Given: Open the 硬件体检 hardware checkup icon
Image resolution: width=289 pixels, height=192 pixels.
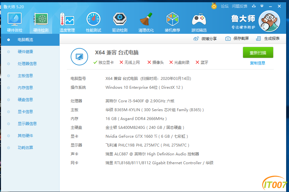Looking at the screenshot, I should click(x=15, y=22).
